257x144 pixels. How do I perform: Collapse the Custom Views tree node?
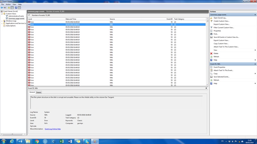(2, 14)
